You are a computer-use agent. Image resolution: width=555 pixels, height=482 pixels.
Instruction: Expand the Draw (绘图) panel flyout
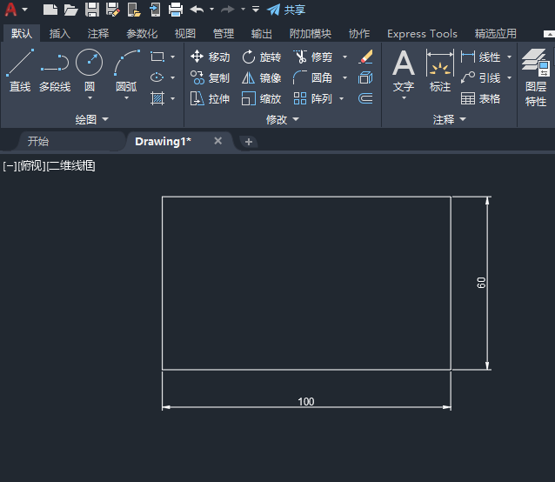point(92,119)
